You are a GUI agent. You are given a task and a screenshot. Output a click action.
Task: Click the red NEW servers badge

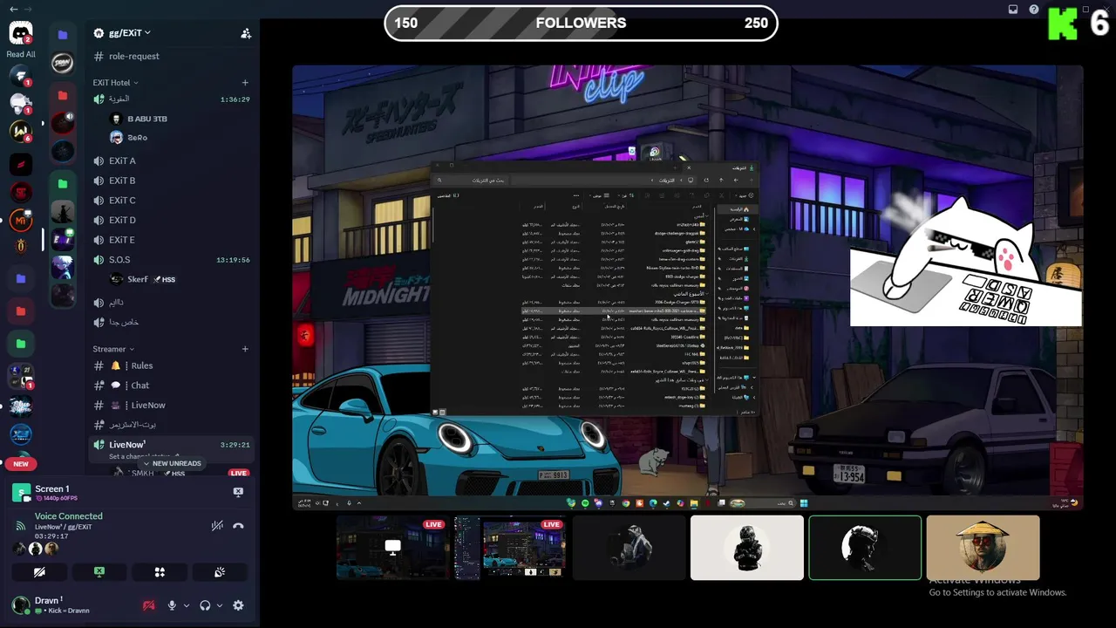(x=21, y=464)
